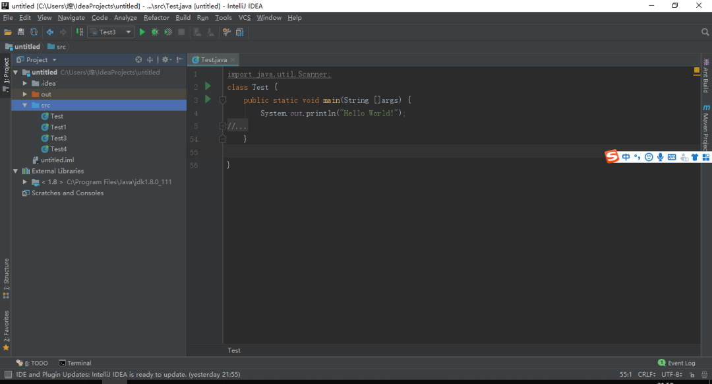712x384 pixels.
Task: Open the Terminal tool window
Action: click(75, 363)
